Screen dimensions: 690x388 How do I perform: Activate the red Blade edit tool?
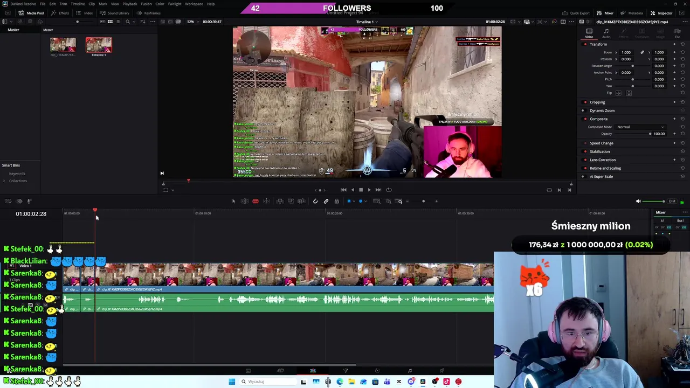(x=256, y=201)
